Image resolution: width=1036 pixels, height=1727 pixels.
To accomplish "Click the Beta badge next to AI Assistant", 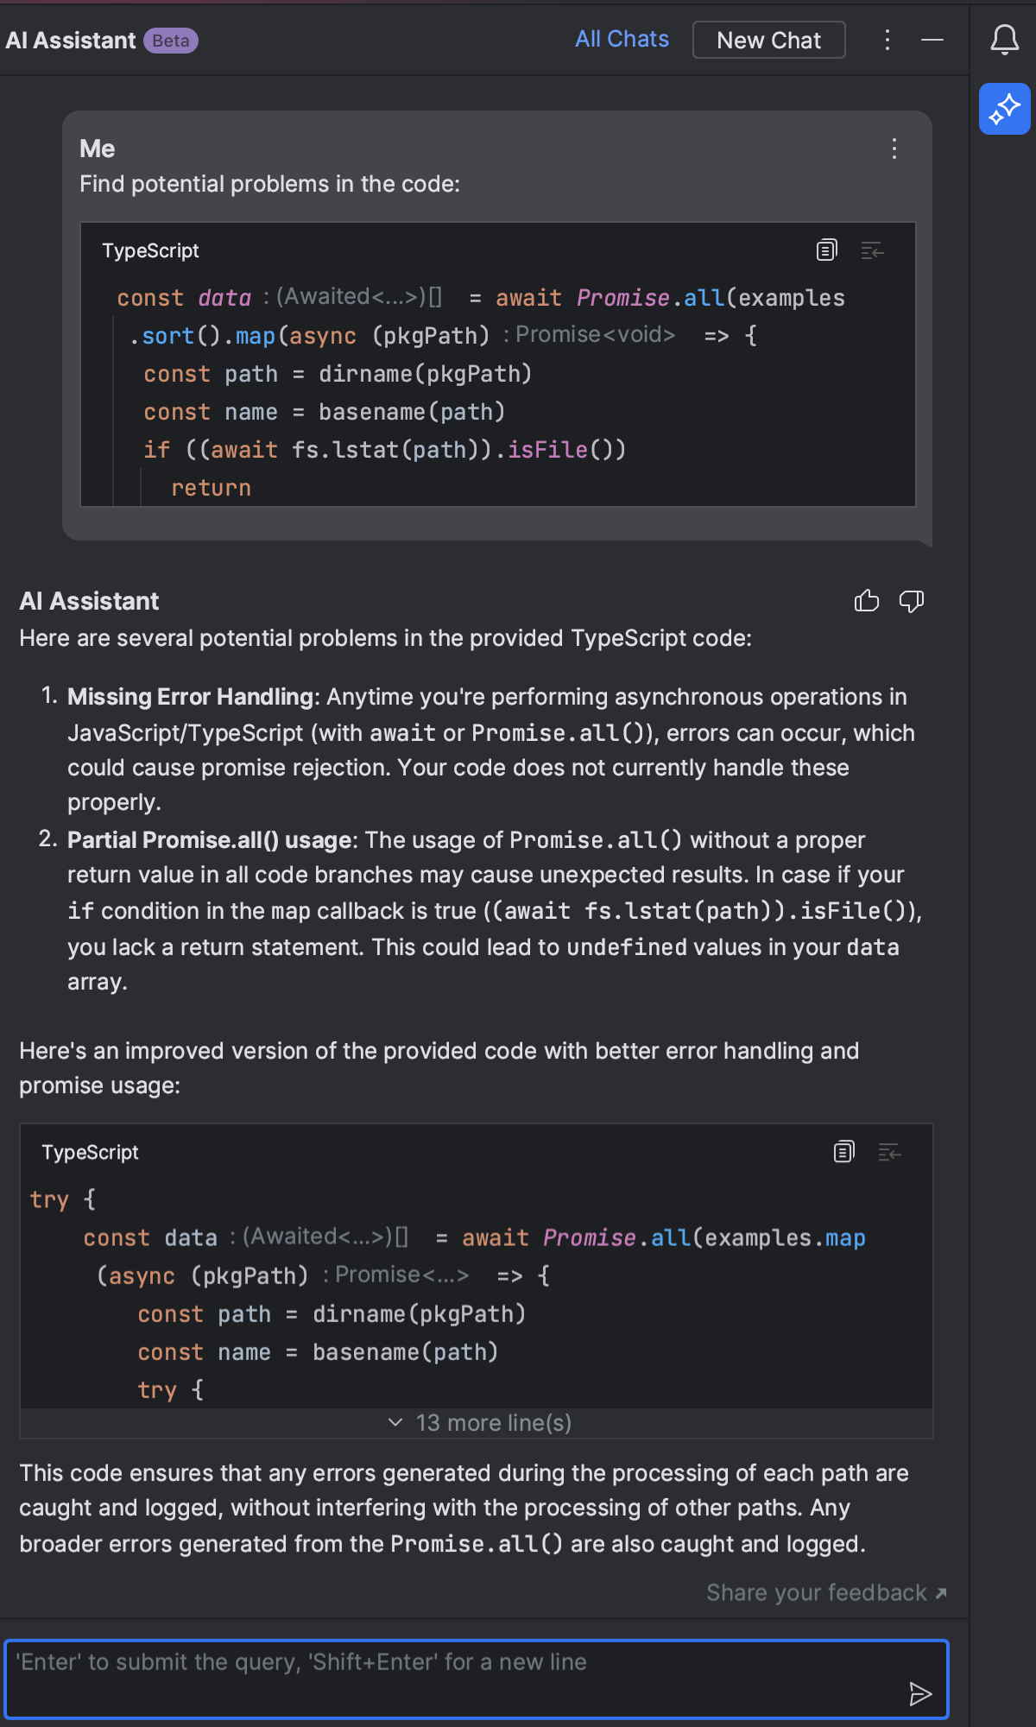I will coord(171,41).
